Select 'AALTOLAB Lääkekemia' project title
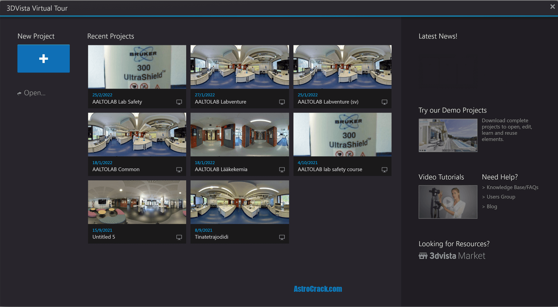 [221, 169]
